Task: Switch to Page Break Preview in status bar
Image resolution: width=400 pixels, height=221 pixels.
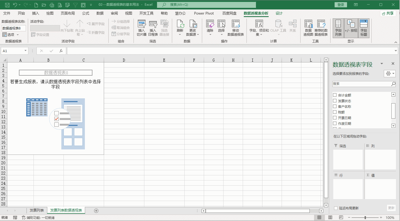Action: [341, 217]
